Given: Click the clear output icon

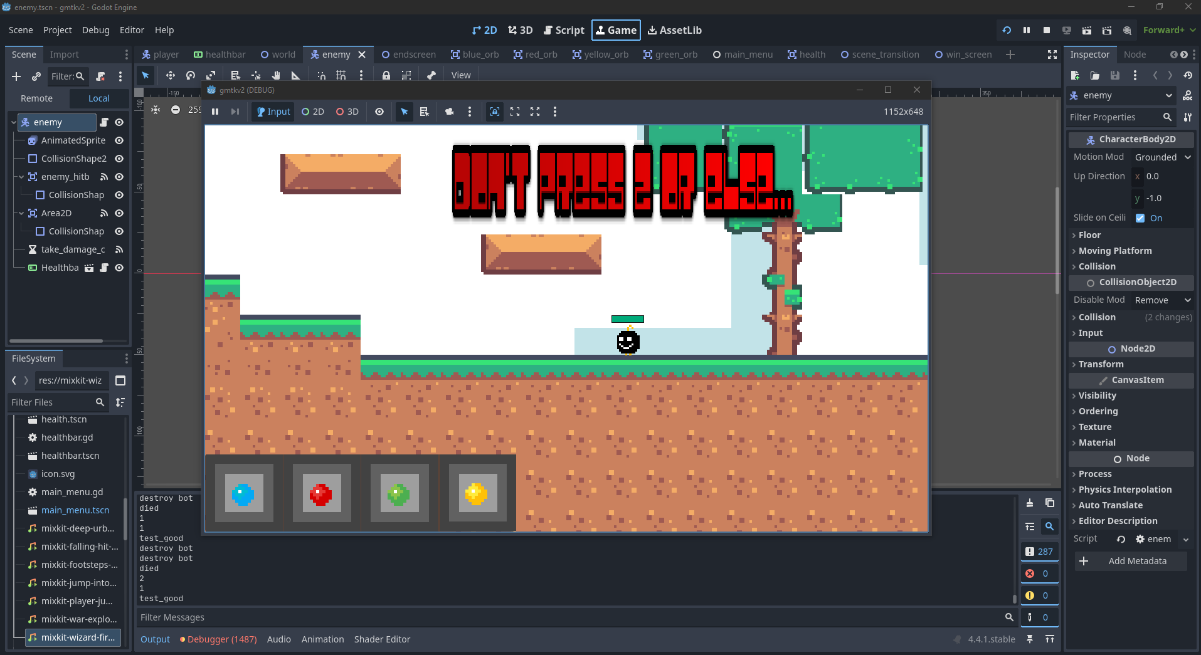Looking at the screenshot, I should [x=1030, y=503].
